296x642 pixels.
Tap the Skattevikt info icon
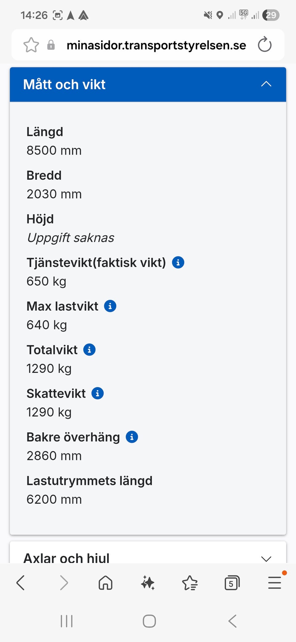97,393
